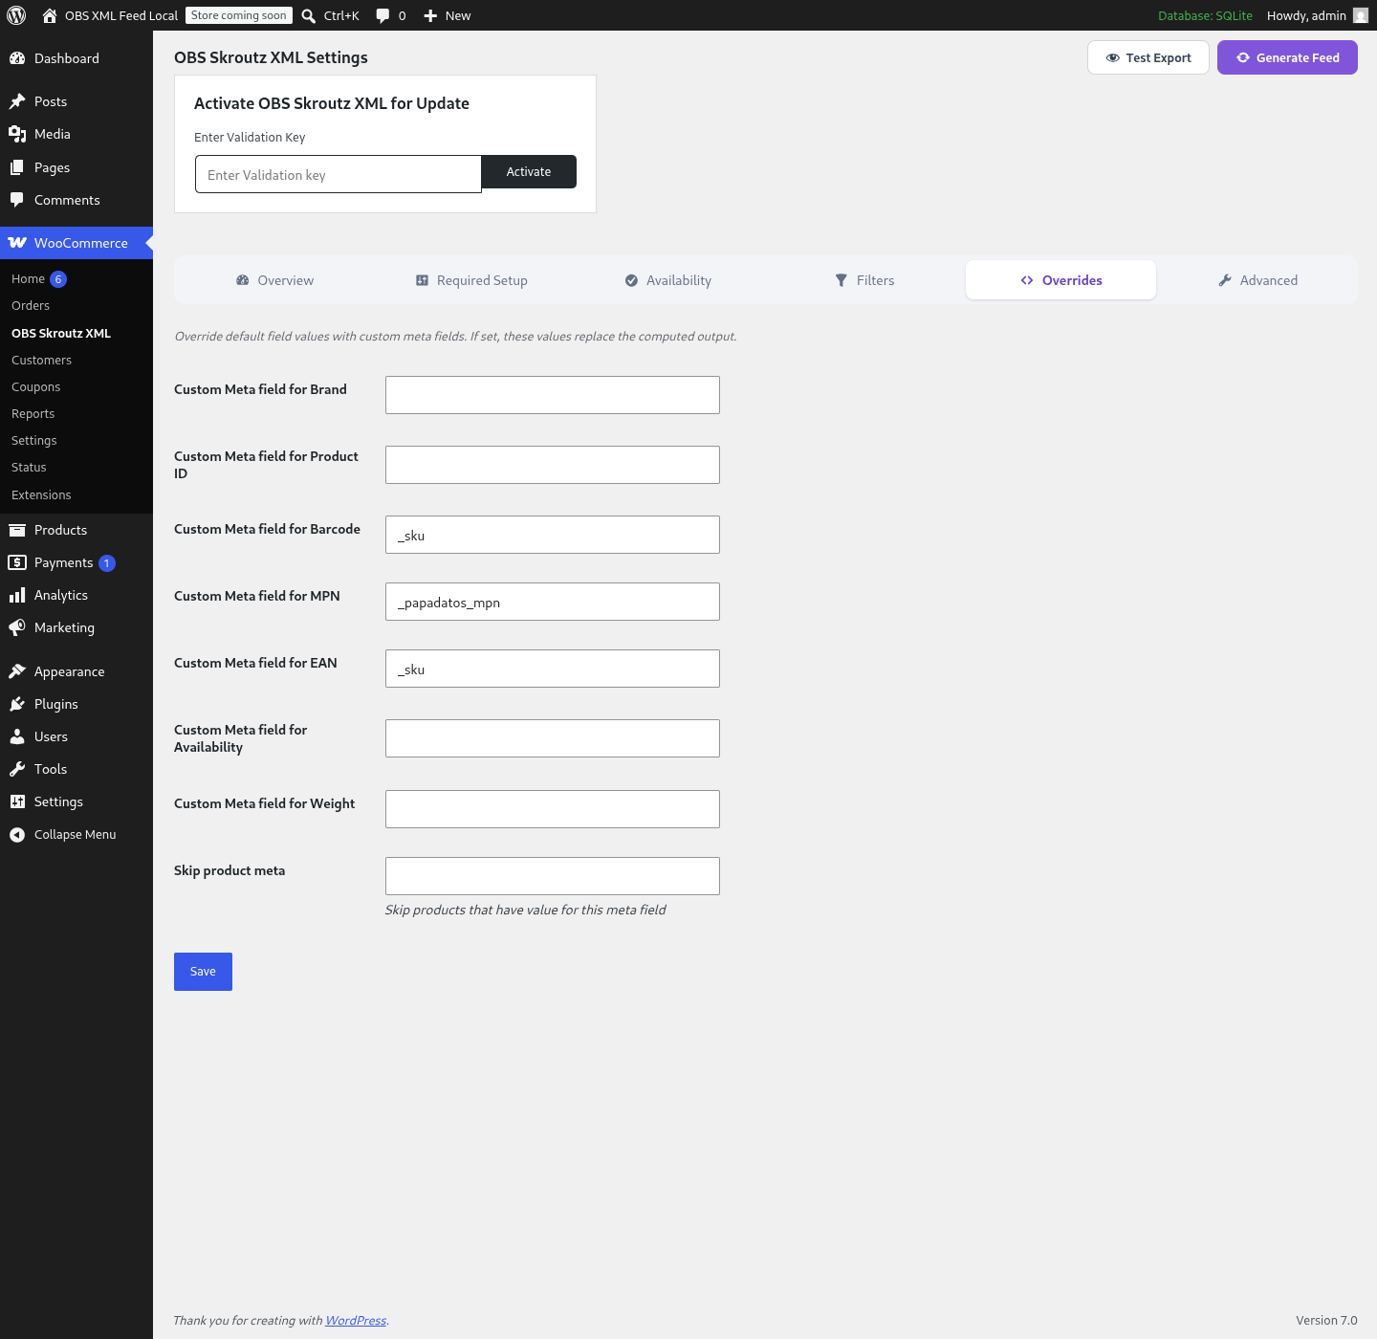Viewport: 1377px width, 1339px height.
Task: Click the Payments dollar icon
Action: (17, 562)
